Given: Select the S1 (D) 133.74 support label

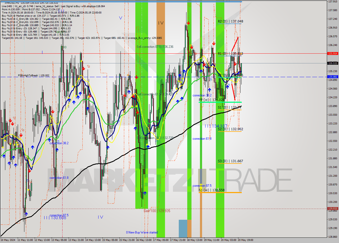Looking at the screenshot, I should click(x=229, y=108).
